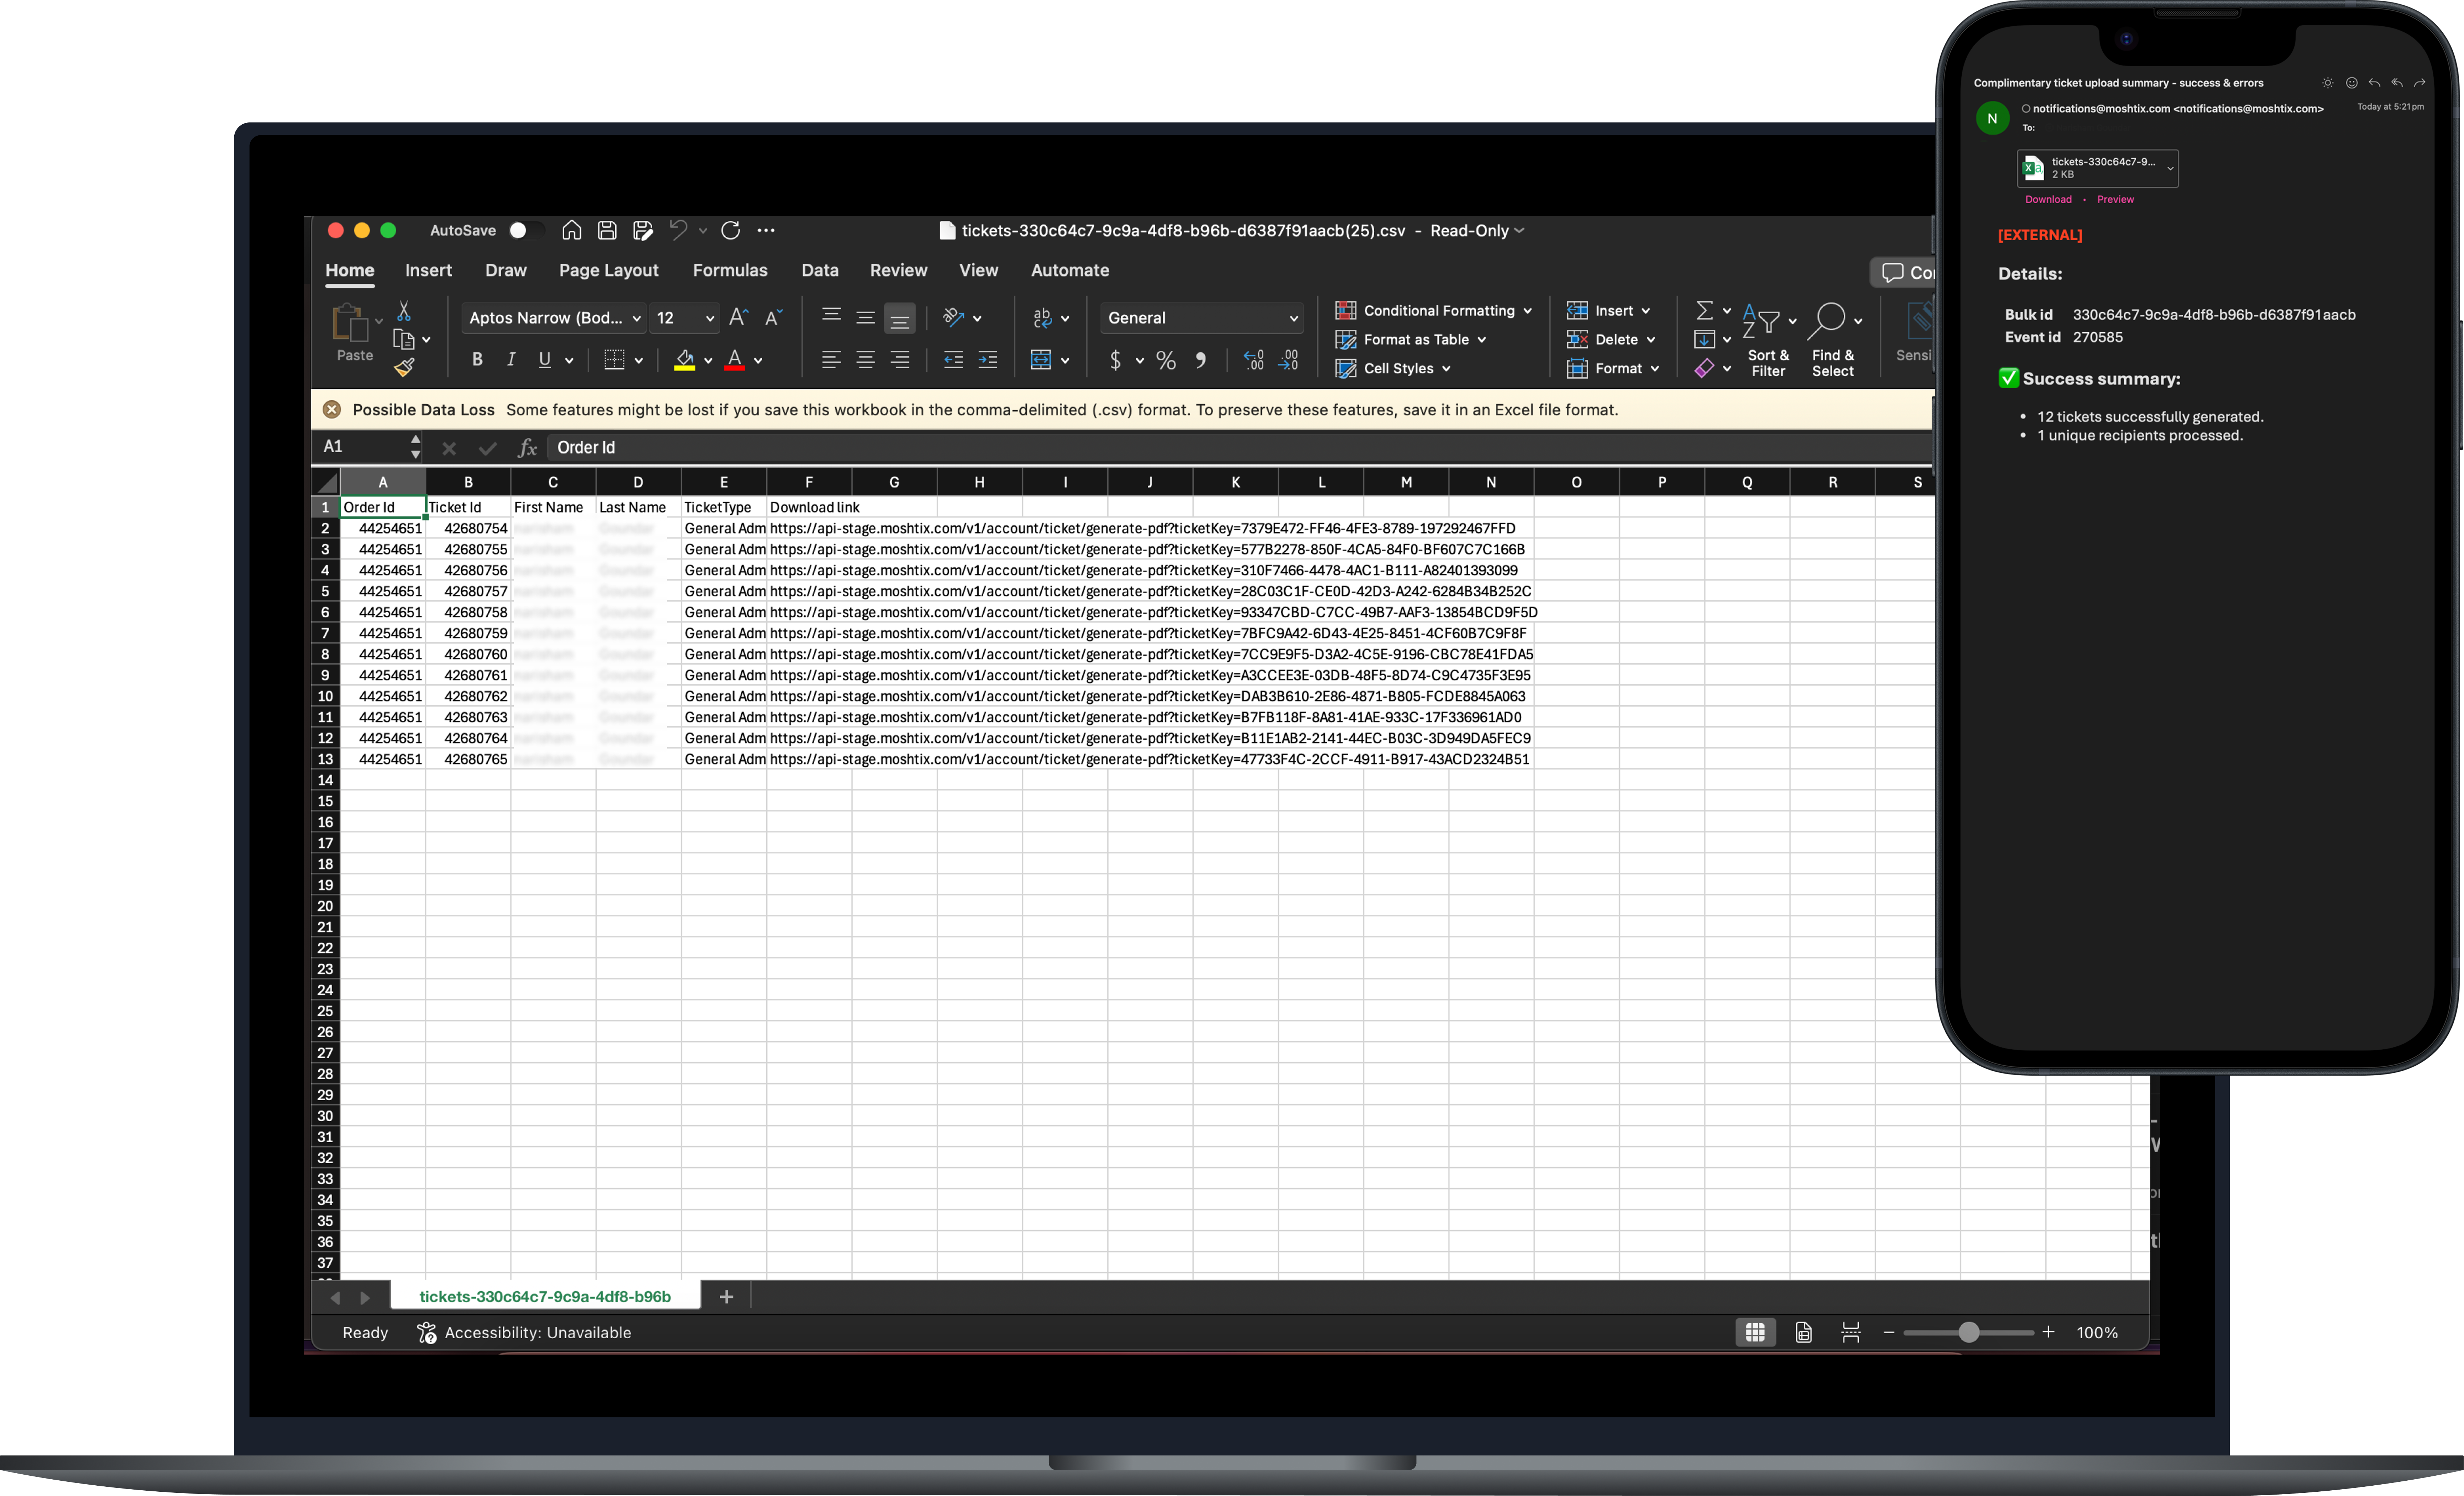Toggle the AutoSave switch
Screen dimensions: 2464x1496
525,231
